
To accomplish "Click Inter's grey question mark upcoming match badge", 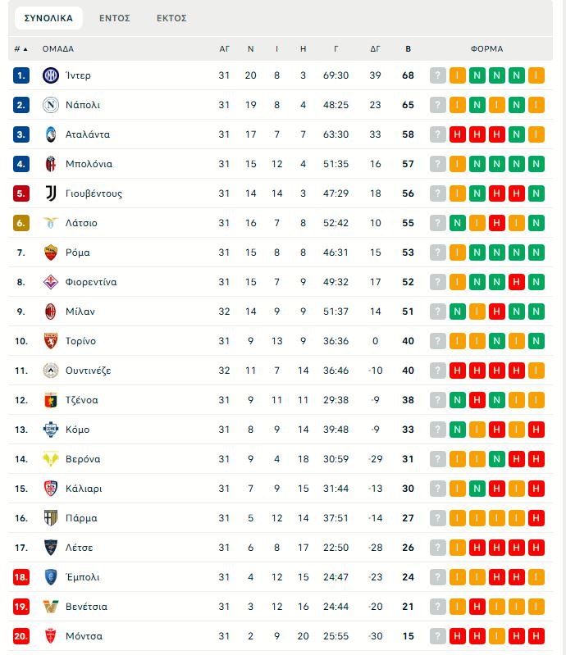I will pos(438,75).
